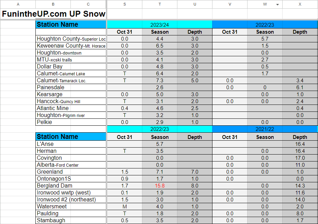The width and height of the screenshot is (318, 224).
Task: Click Pelkie station cell
Action: [x=71, y=122]
